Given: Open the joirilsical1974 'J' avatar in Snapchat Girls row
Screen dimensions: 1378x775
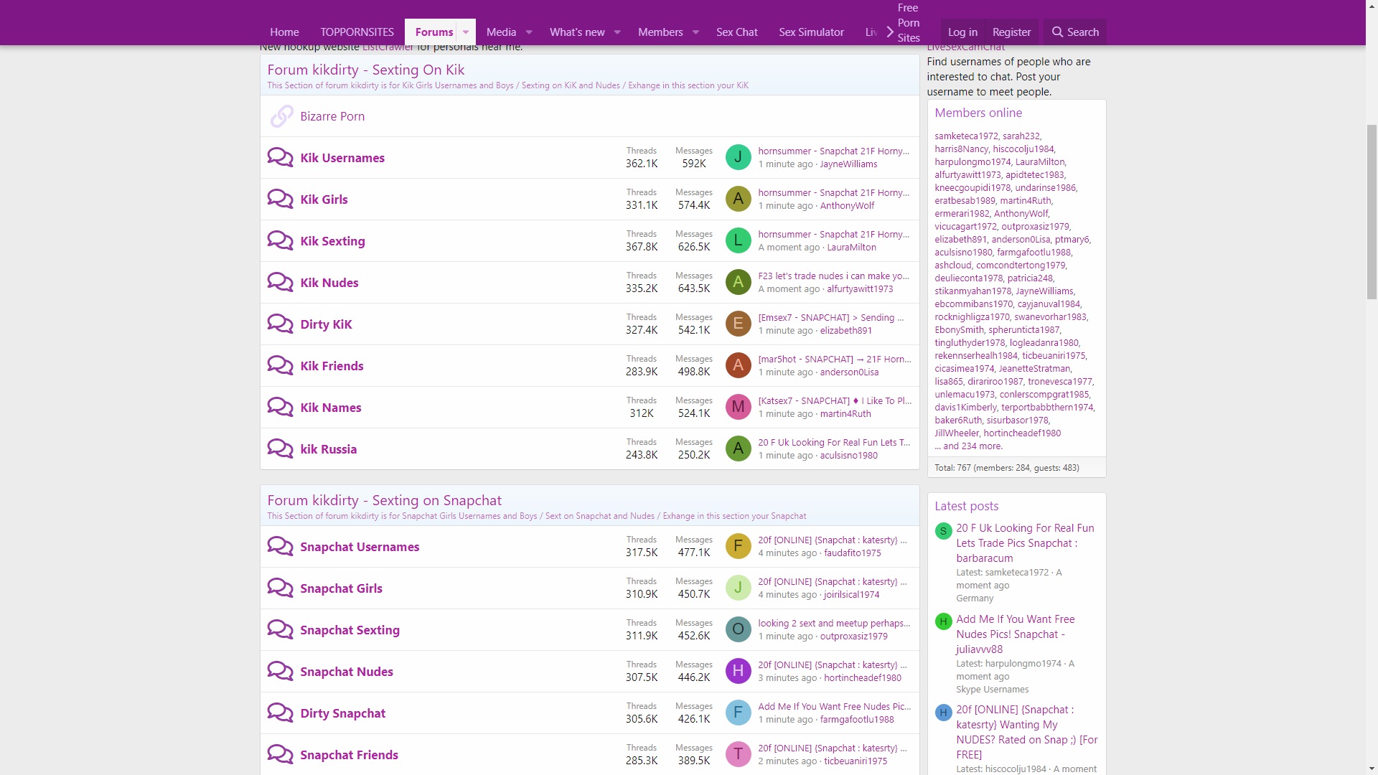Looking at the screenshot, I should click(738, 588).
